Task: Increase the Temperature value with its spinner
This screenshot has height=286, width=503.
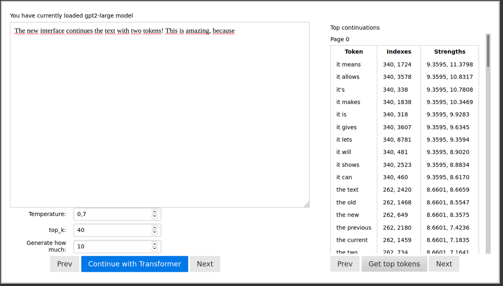Action: coord(154,212)
